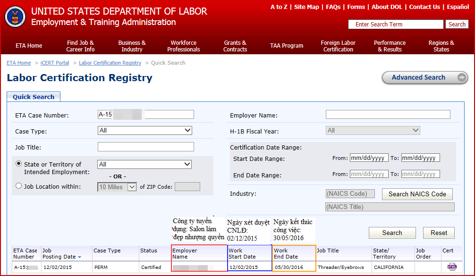
Task: Click the Job Title text field
Action: 145,147
